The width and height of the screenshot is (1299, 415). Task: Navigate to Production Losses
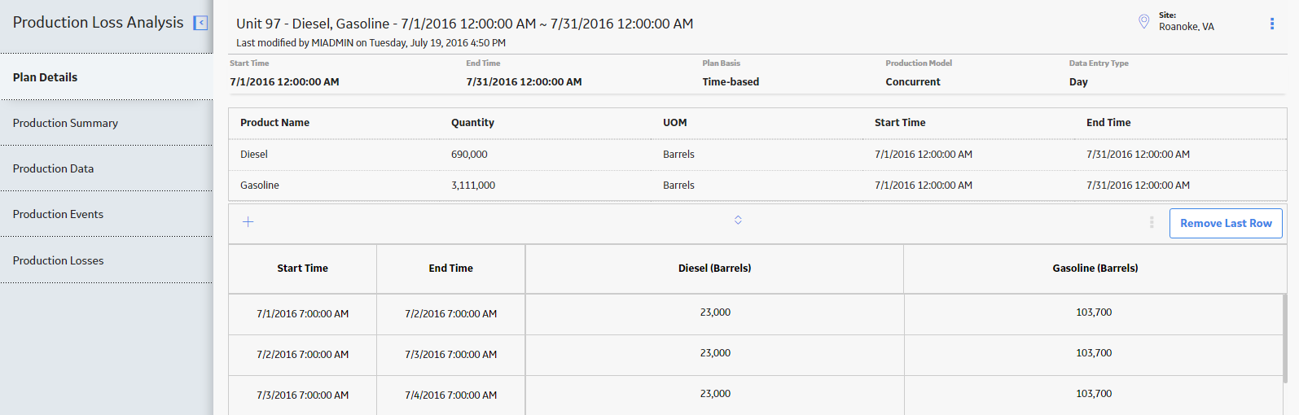click(x=58, y=260)
